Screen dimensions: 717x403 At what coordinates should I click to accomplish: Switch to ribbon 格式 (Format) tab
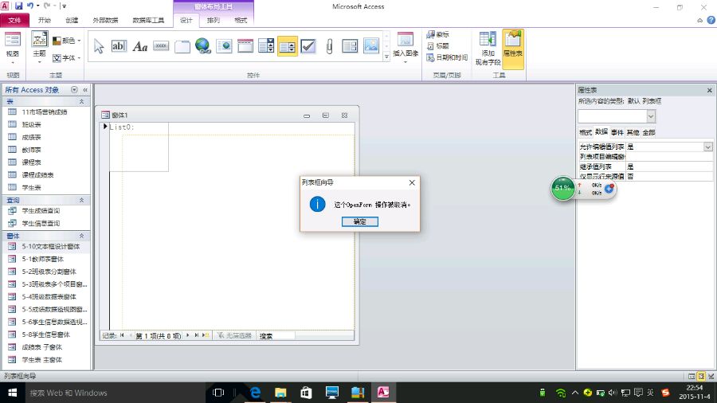tap(241, 20)
